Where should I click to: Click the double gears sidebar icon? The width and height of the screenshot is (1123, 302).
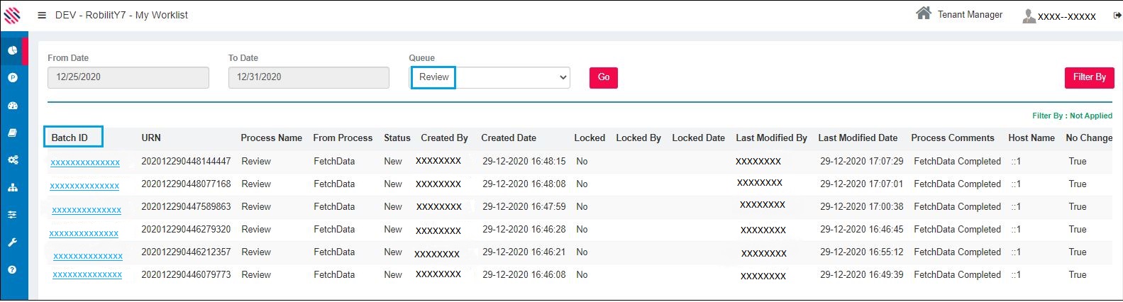pos(13,160)
